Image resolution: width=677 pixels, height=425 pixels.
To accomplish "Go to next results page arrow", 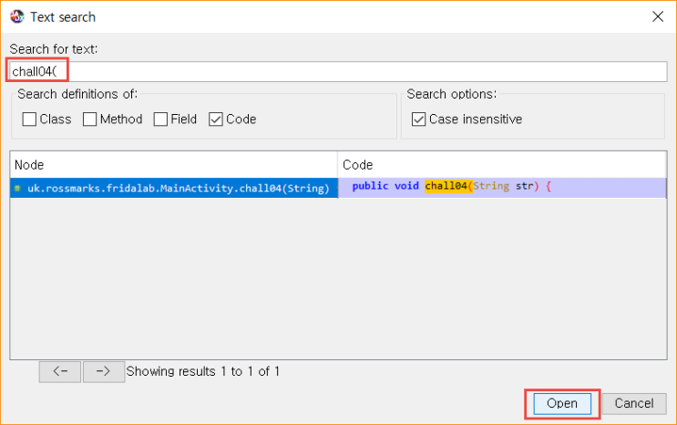I will [x=104, y=372].
